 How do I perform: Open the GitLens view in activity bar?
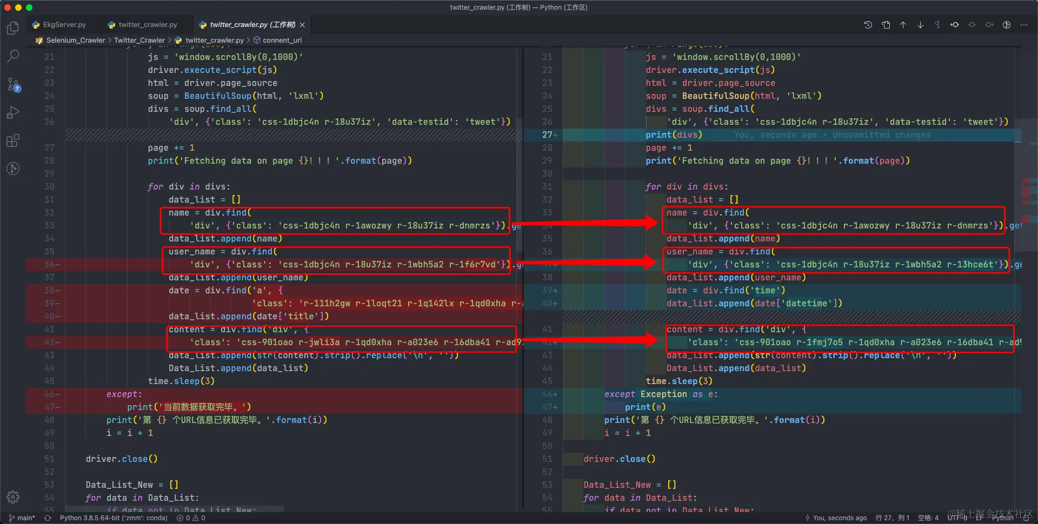[13, 169]
